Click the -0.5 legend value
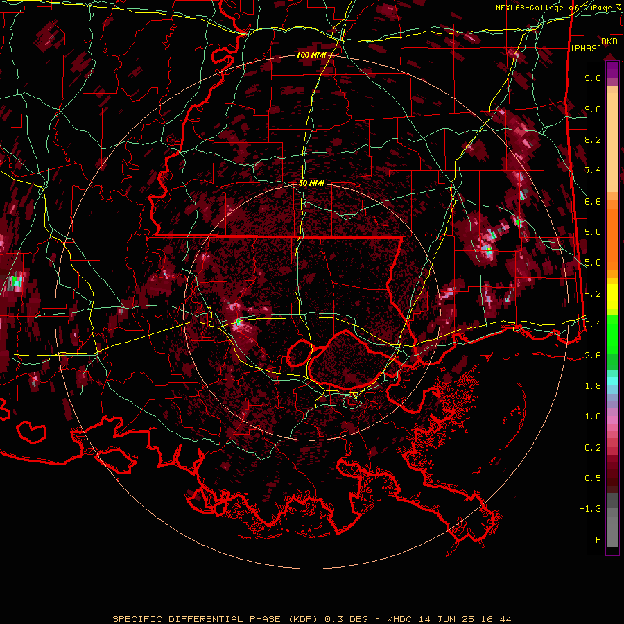Viewport: 624px width, 624px height. 590,478
